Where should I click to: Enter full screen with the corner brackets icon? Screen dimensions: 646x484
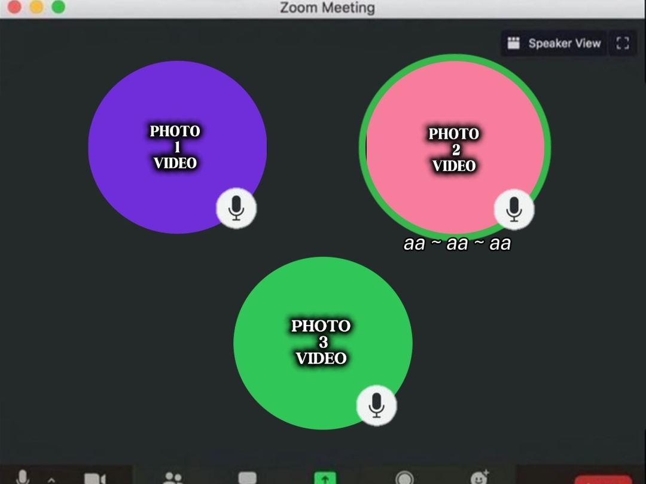coord(623,43)
